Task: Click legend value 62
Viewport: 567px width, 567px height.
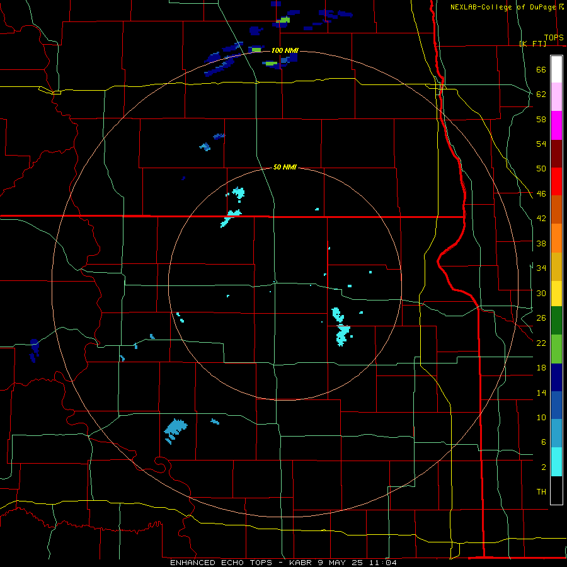Action: 541,94
